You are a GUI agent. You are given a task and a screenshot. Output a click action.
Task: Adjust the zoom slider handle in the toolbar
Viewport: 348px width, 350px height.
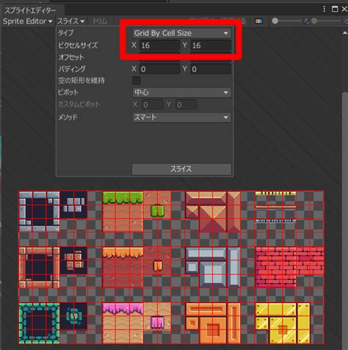click(x=275, y=21)
